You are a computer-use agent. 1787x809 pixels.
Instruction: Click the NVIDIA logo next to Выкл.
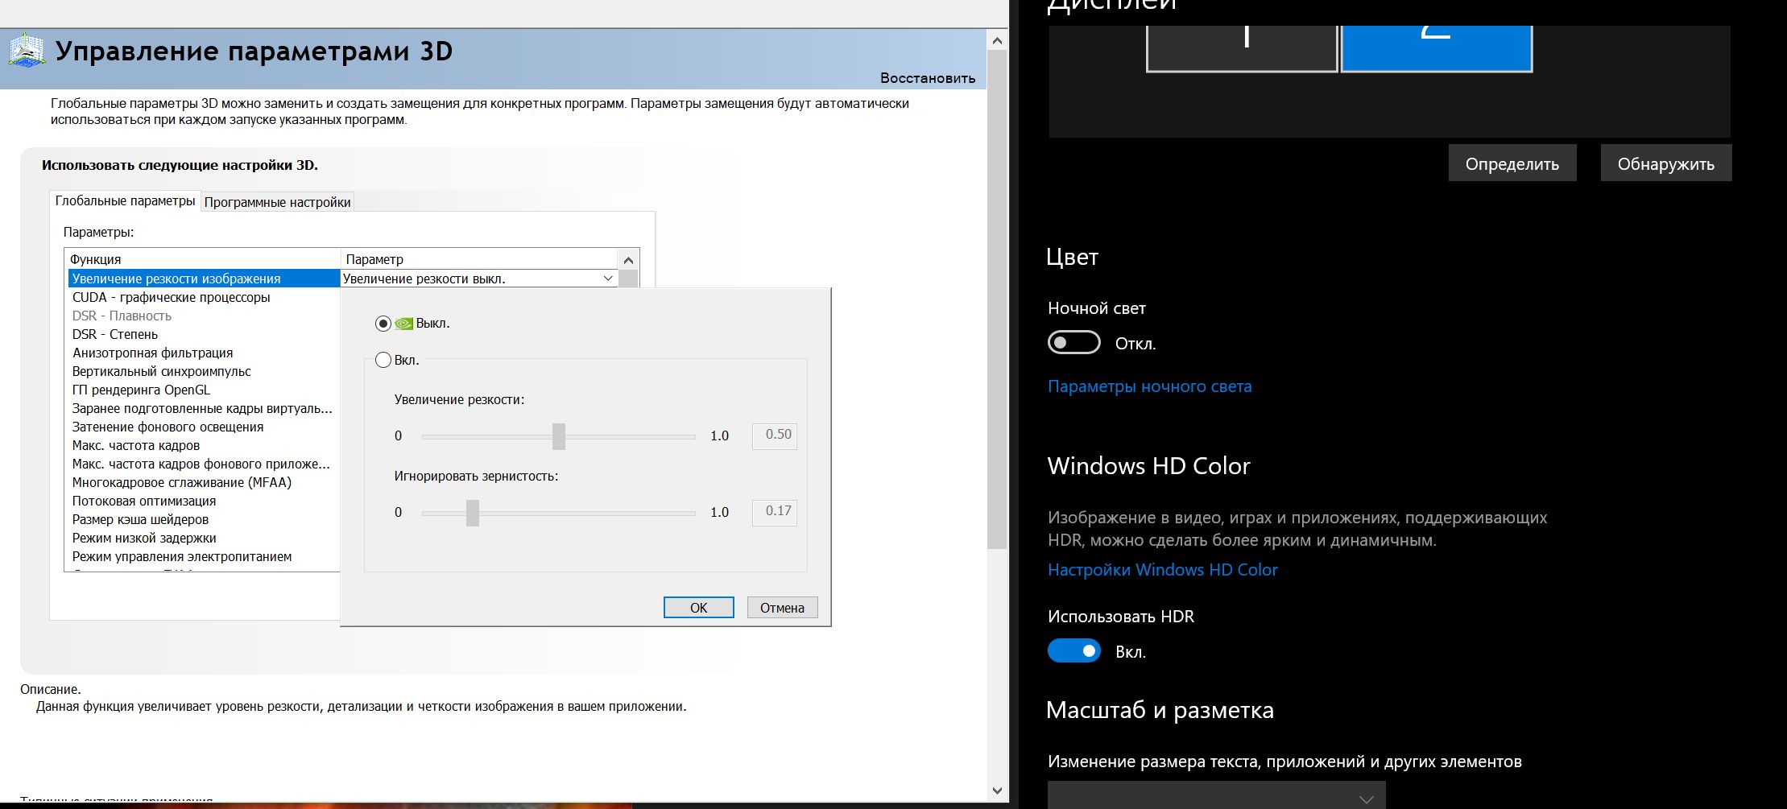coord(403,324)
